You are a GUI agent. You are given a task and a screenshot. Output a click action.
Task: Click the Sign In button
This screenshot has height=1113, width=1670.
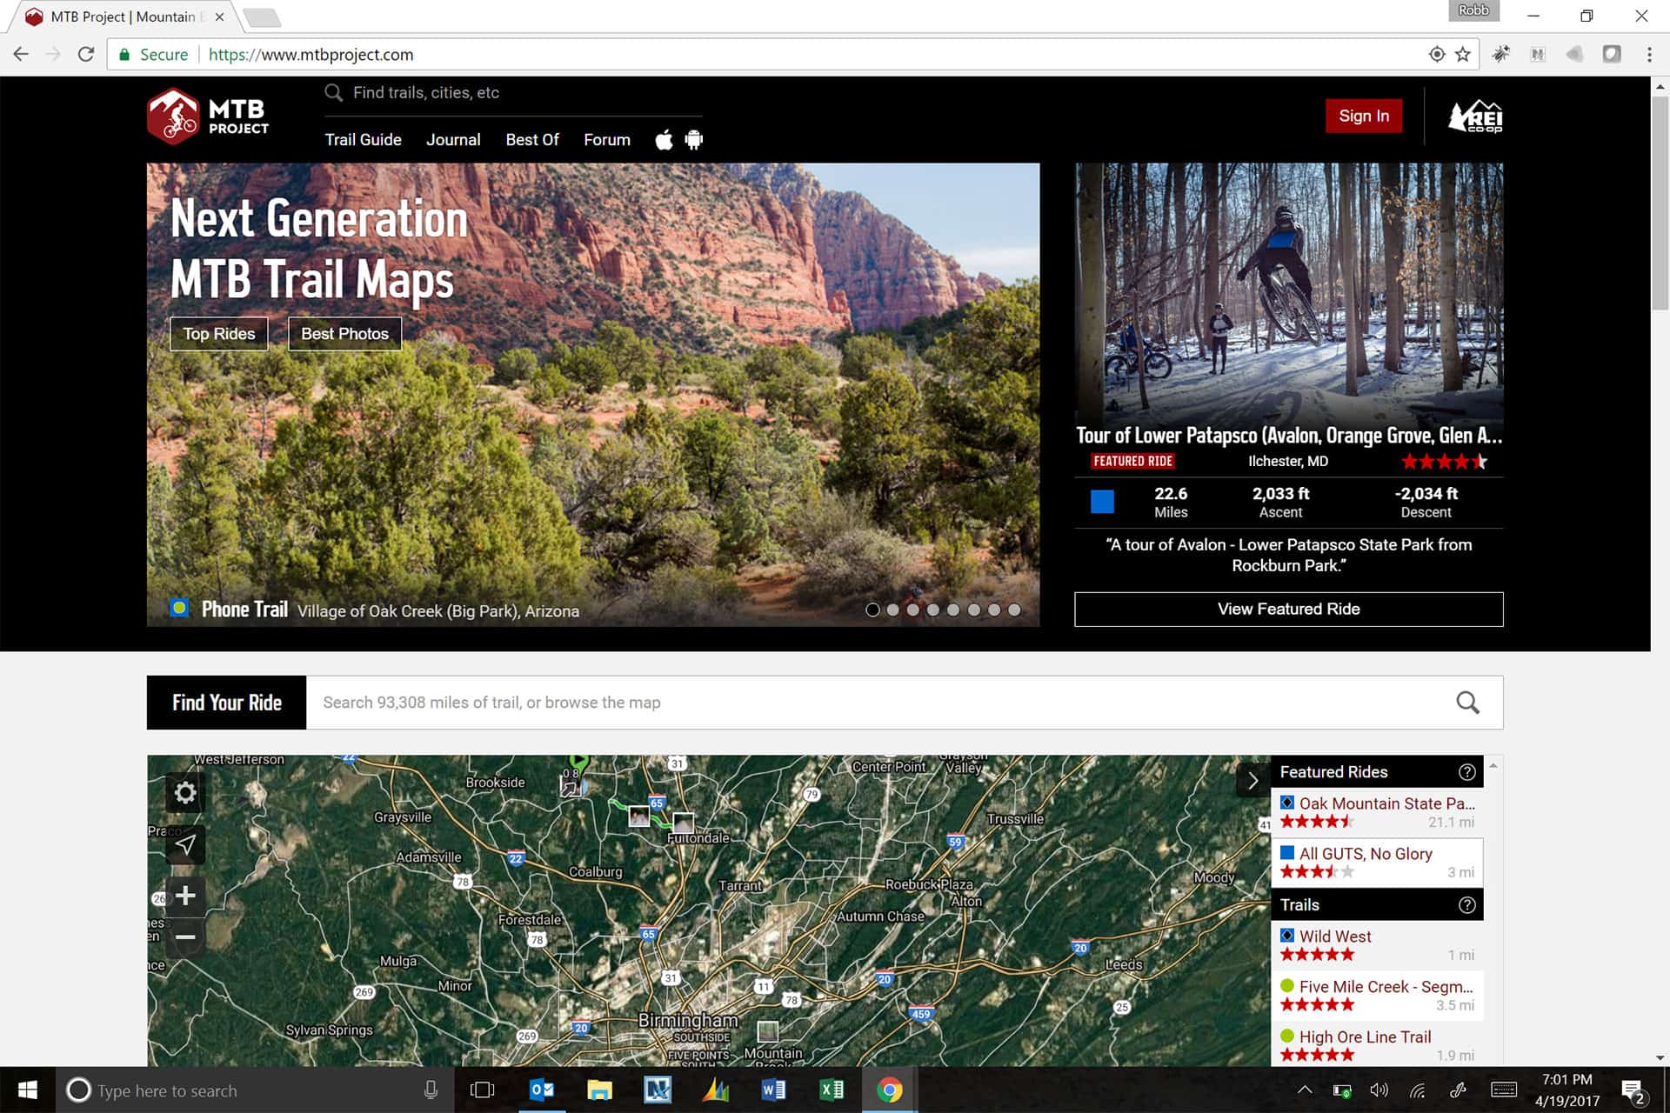click(x=1363, y=116)
